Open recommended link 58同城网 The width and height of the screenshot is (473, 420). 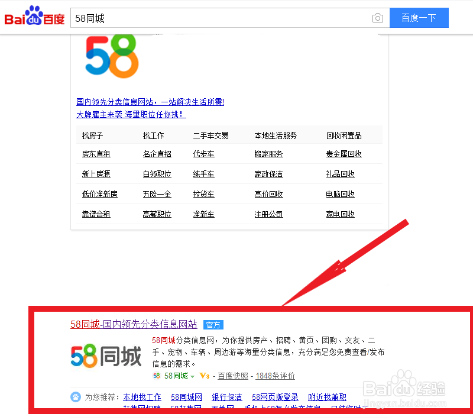[186, 397]
